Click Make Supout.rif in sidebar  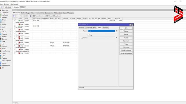pyautogui.click(x=6, y=61)
